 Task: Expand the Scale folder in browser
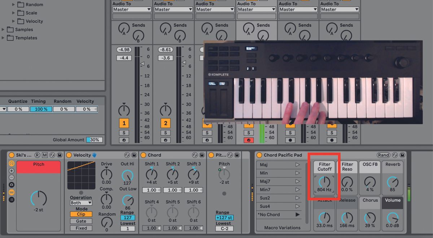[x=14, y=13]
